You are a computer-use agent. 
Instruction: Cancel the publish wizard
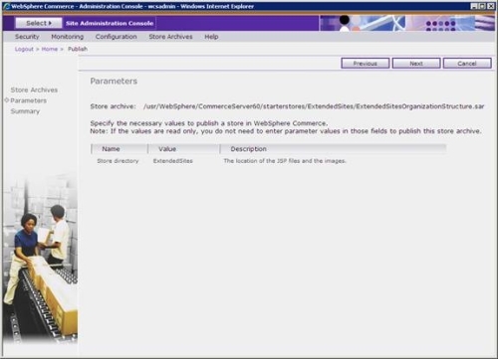467,64
